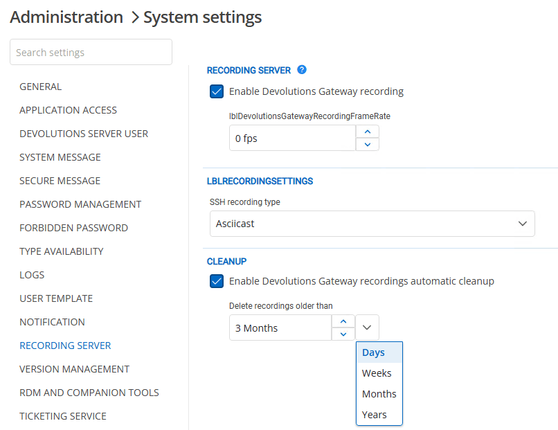Click the Search settings field
The image size is (558, 430).
[x=91, y=52]
